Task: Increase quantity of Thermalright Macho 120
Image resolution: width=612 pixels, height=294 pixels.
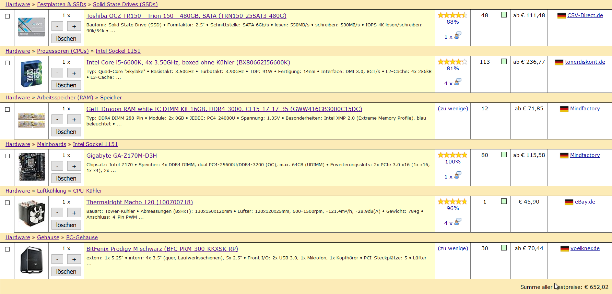Action: (74, 213)
